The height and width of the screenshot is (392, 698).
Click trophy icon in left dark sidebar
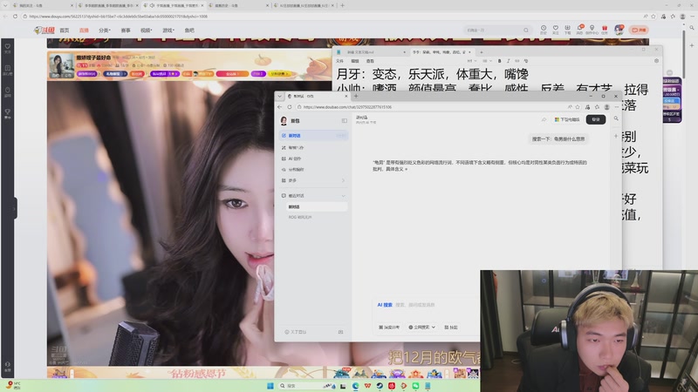[8, 114]
